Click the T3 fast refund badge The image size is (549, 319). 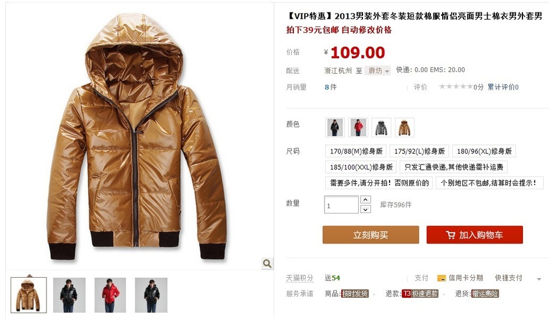[x=420, y=294]
